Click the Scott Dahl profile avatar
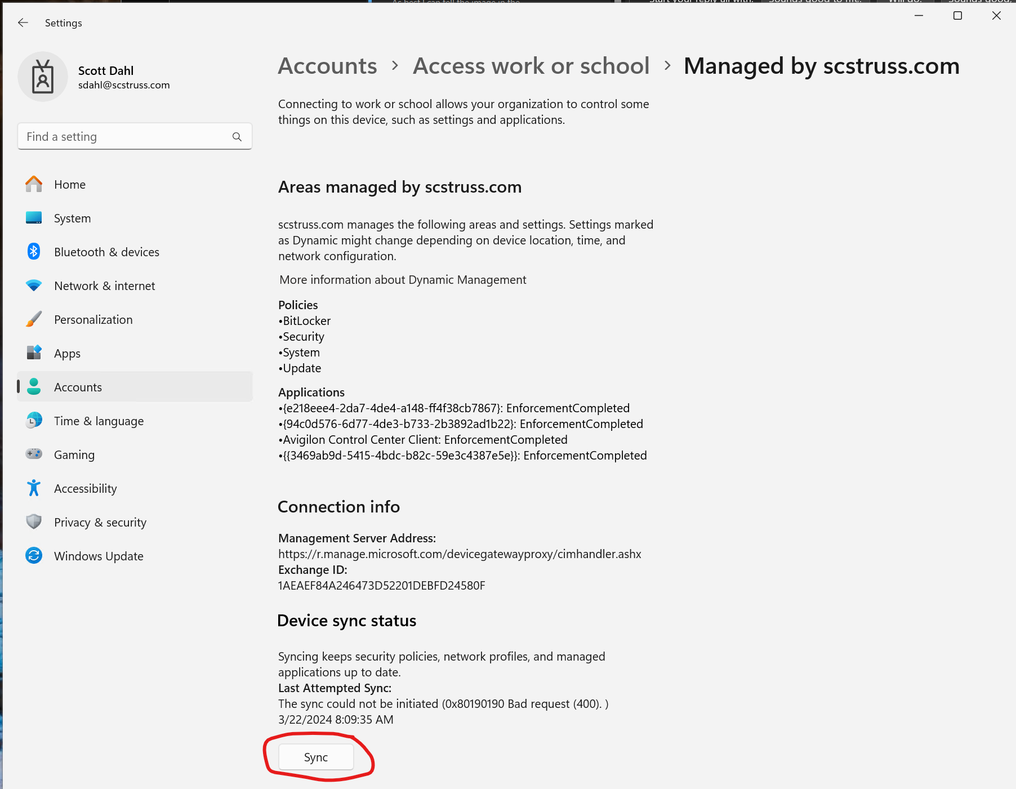1016x789 pixels. point(43,77)
